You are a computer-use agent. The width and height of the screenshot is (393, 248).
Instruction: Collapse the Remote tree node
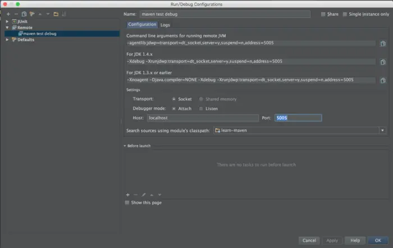pos(7,28)
